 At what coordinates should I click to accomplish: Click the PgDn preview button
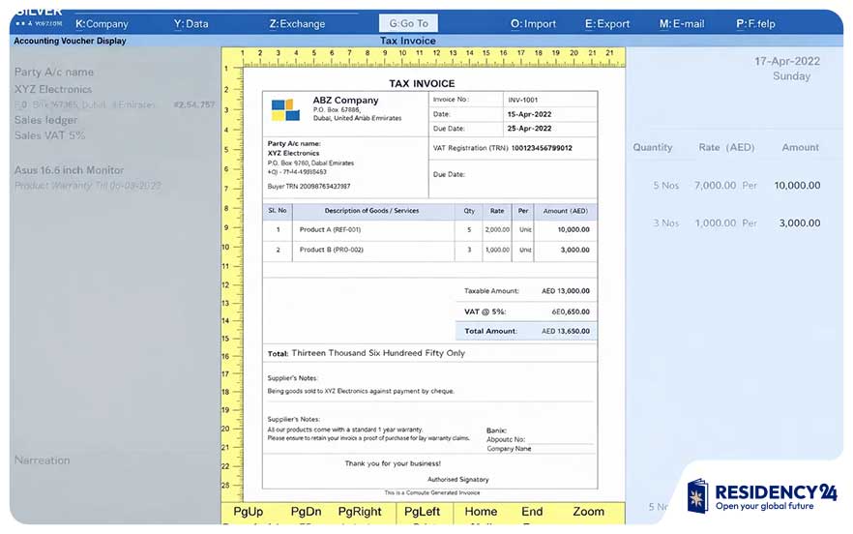tap(306, 512)
